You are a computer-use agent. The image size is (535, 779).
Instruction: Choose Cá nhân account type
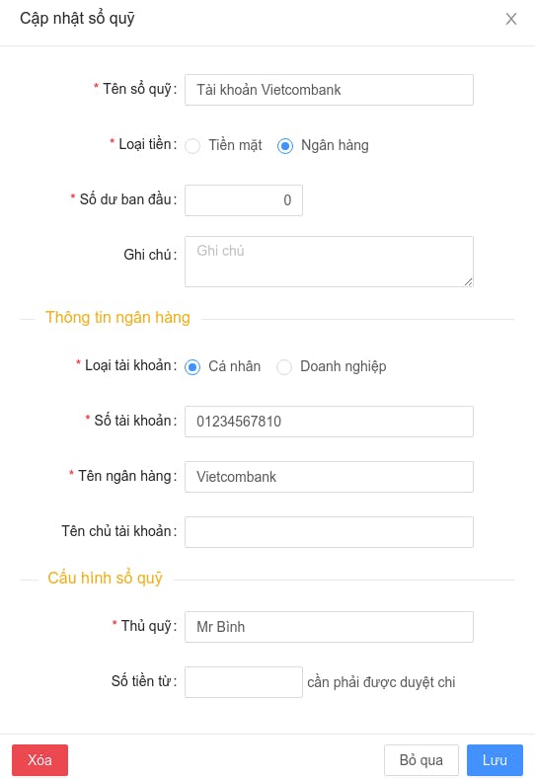point(192,367)
